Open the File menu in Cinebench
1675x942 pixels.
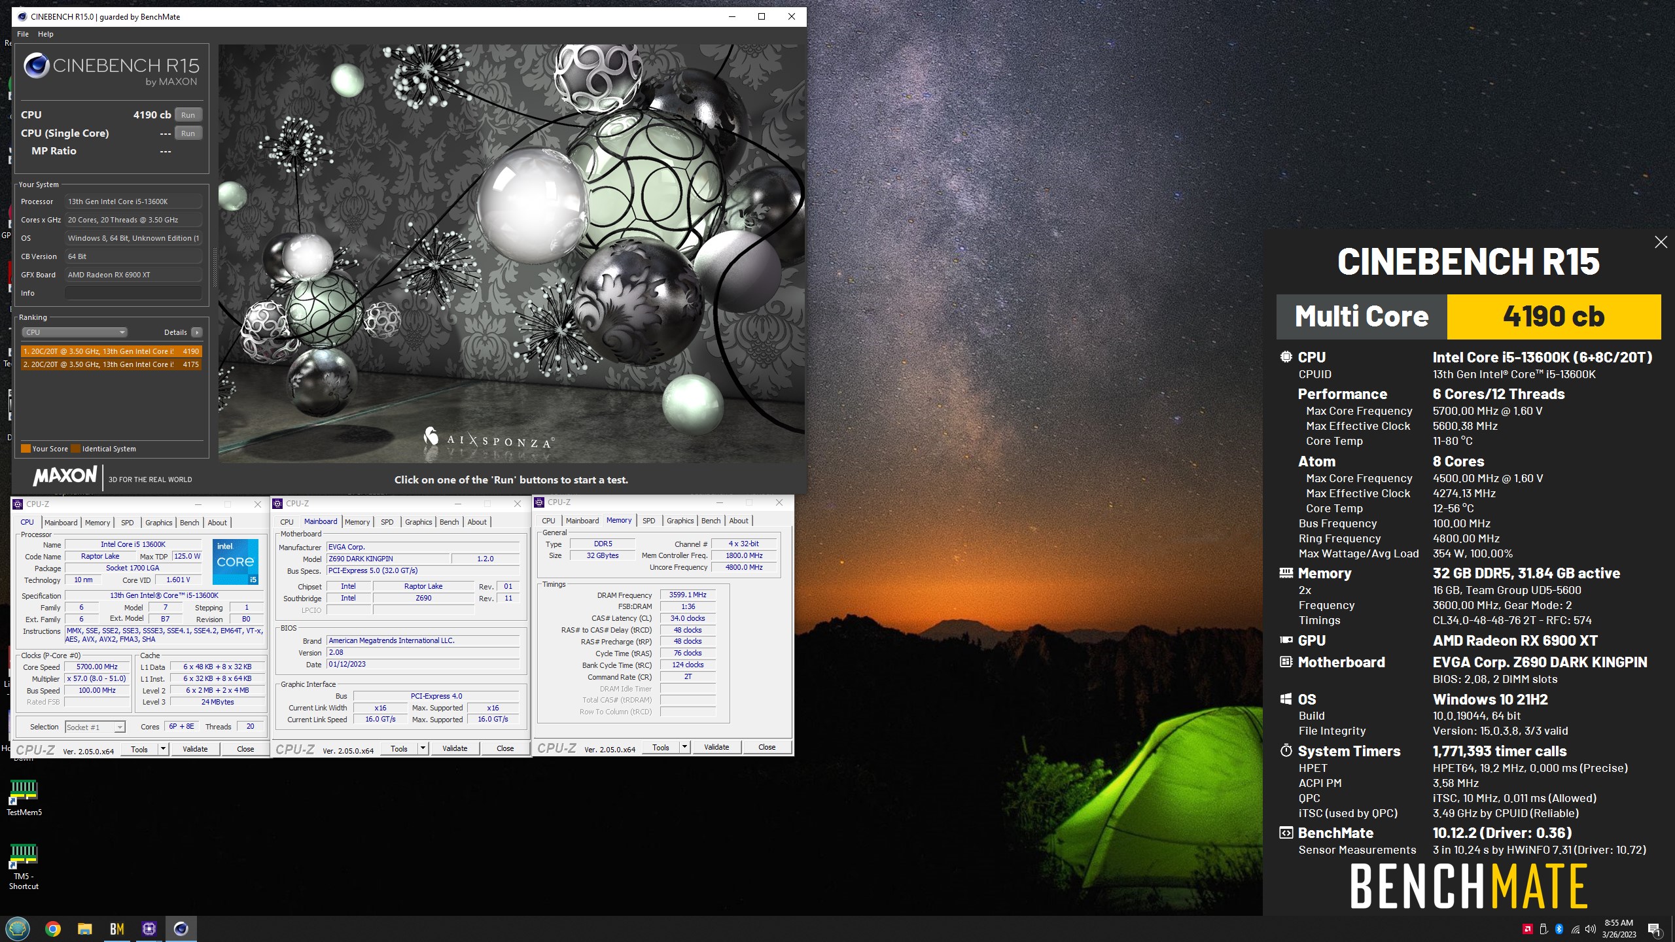pyautogui.click(x=22, y=34)
